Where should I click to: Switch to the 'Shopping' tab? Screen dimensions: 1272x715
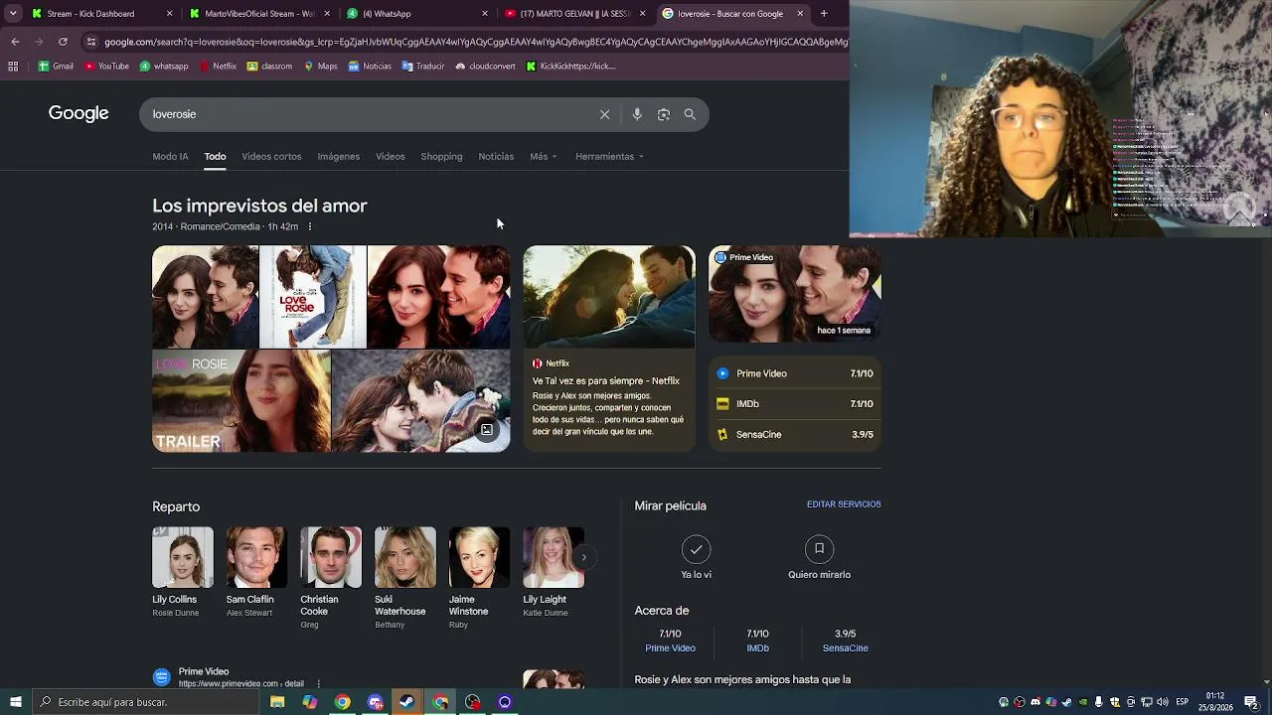pos(441,157)
